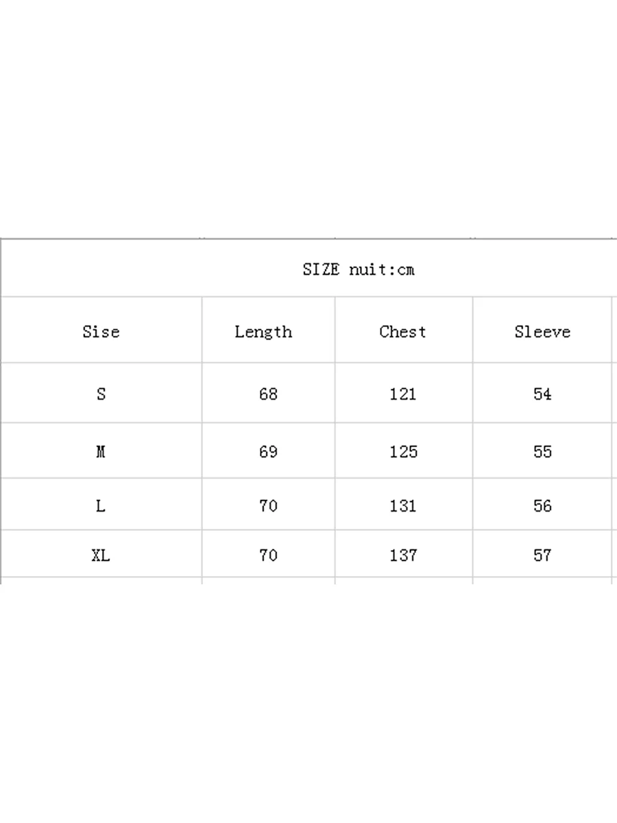Click the XL size row label
Viewport: 617px width, 823px height.
coord(101,555)
